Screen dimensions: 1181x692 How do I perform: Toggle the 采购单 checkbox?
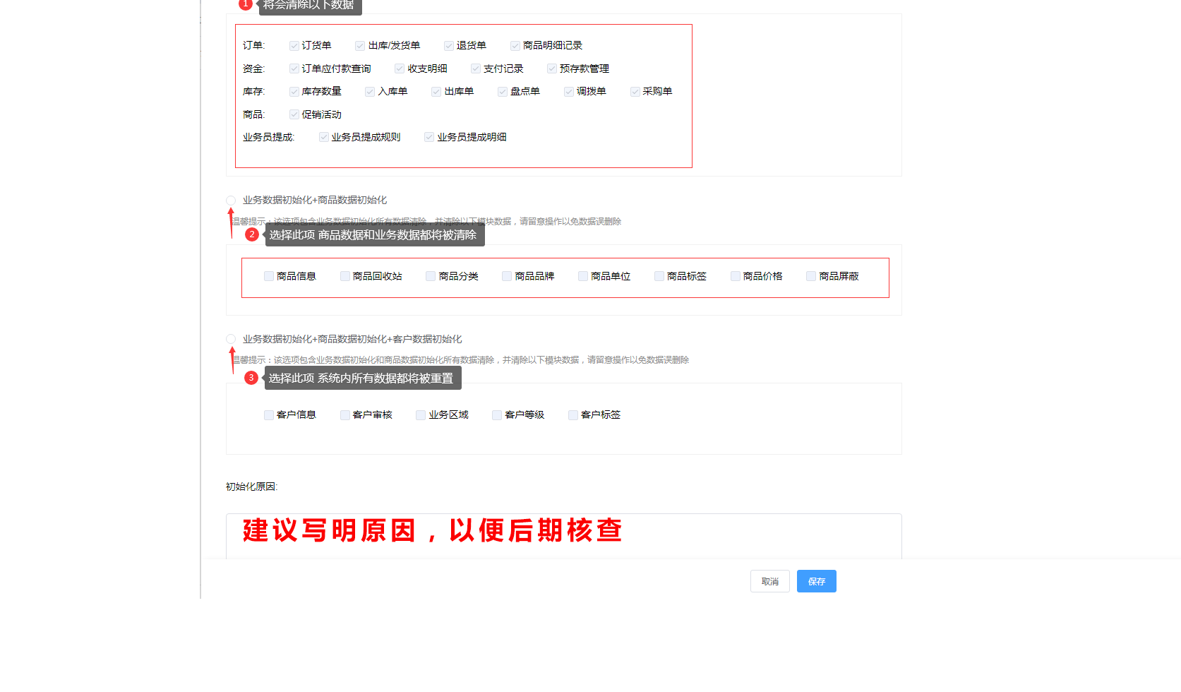coord(635,92)
